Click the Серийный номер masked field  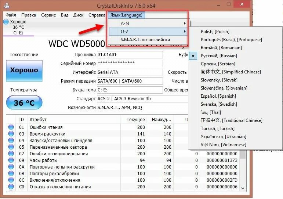130,64
